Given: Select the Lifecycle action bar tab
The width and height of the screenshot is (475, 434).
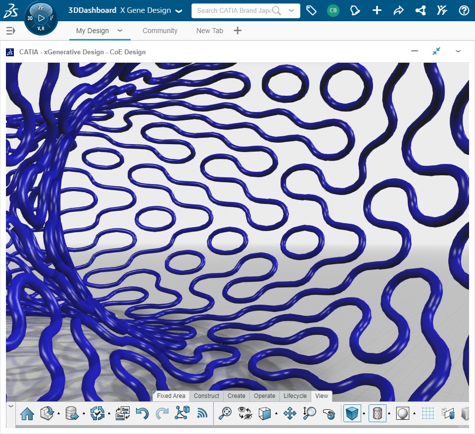Looking at the screenshot, I should 295,396.
